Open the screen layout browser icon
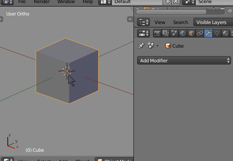Screen dimensions: 233x161 [105, 2]
